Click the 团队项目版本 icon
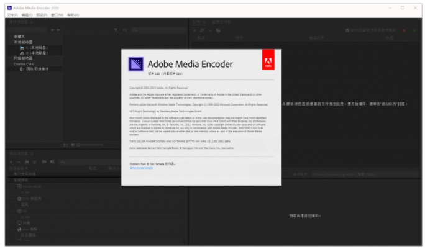 click(22, 69)
